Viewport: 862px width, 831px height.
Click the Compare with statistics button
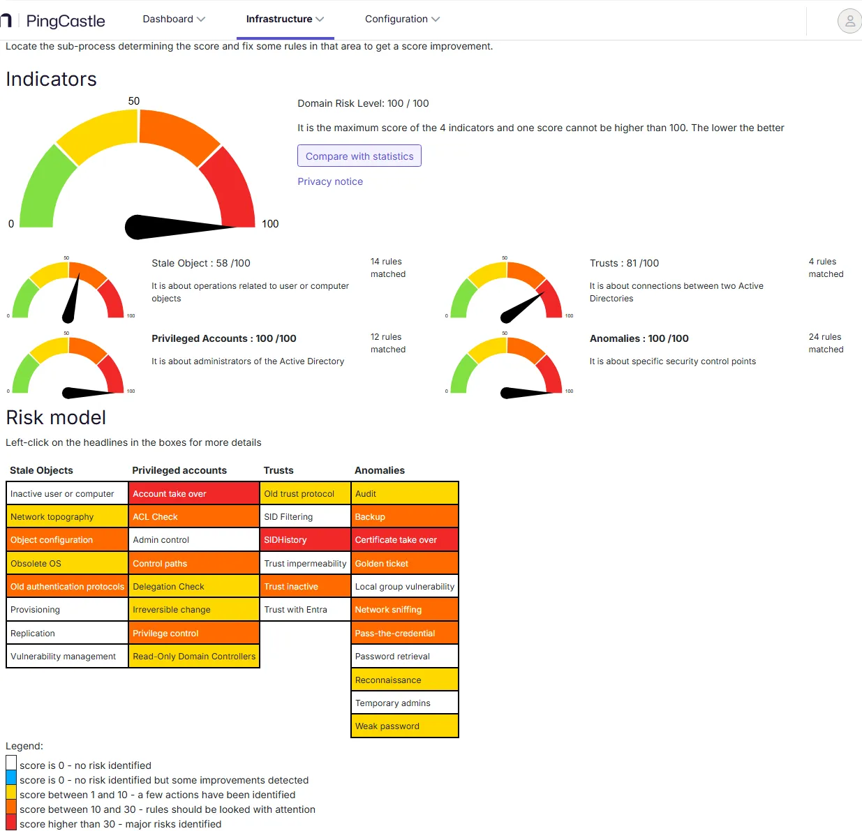[x=359, y=156]
